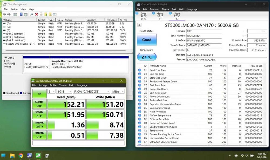Click the blue question mark Help toolbar icon
270x160 pixels.
[21, 14]
